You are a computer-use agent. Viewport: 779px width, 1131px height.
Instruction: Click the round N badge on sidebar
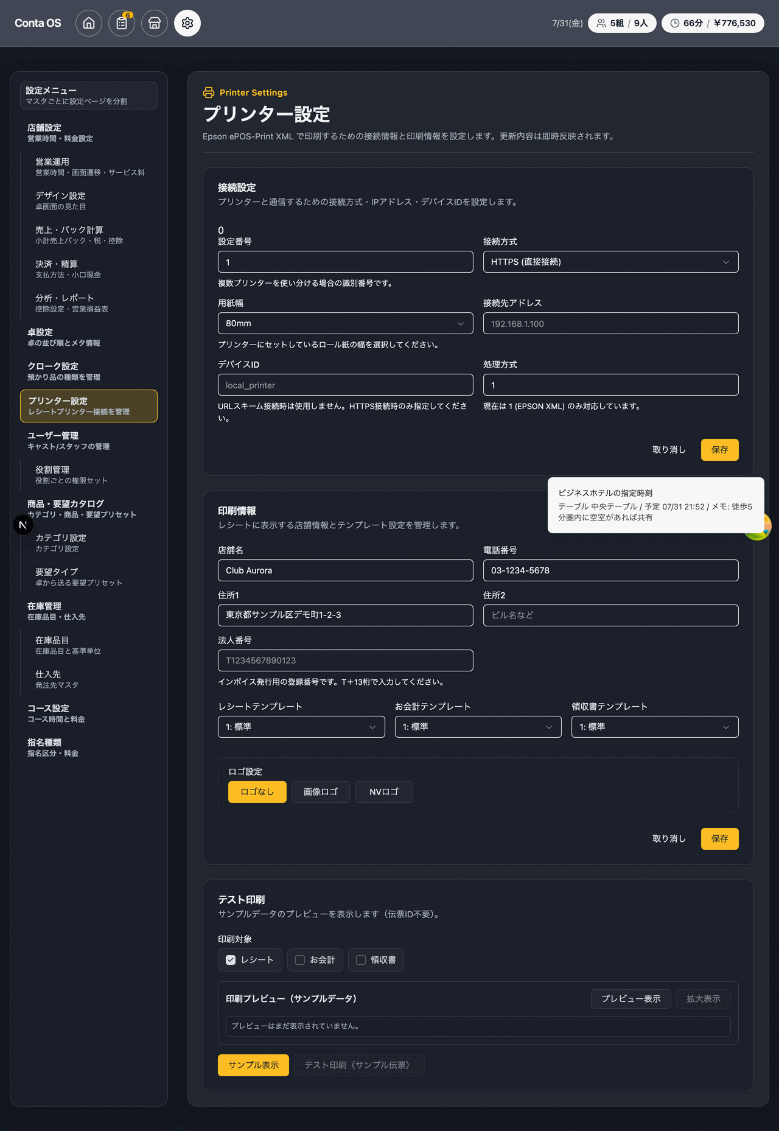23,525
